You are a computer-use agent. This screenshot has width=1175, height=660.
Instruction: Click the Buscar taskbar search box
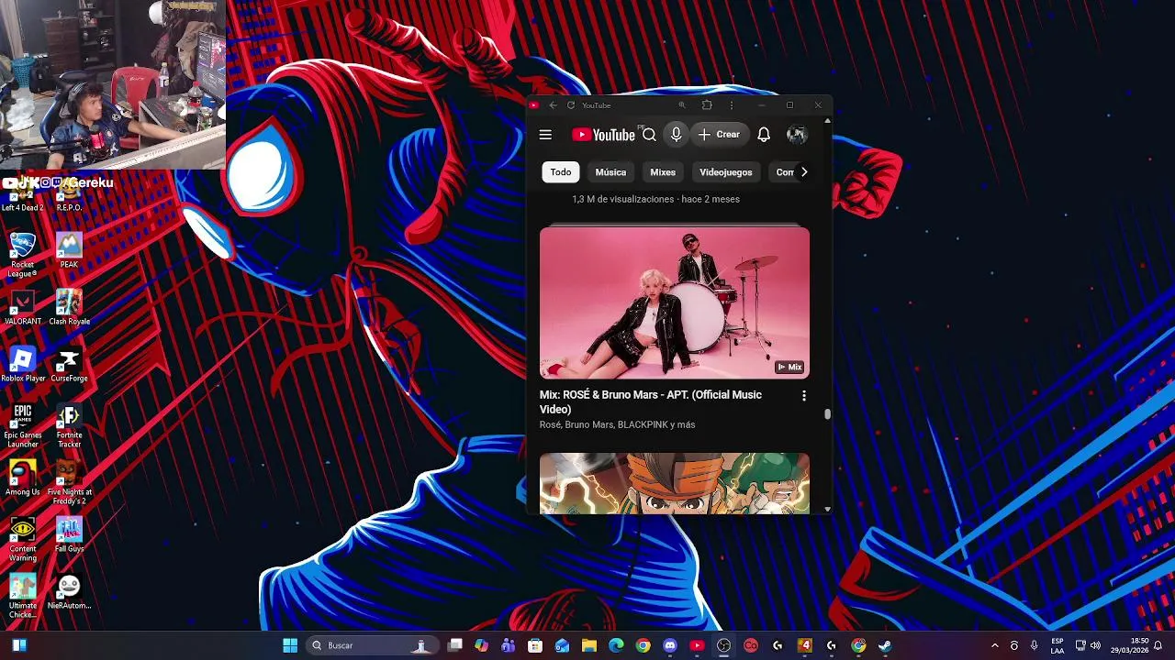[x=371, y=645]
